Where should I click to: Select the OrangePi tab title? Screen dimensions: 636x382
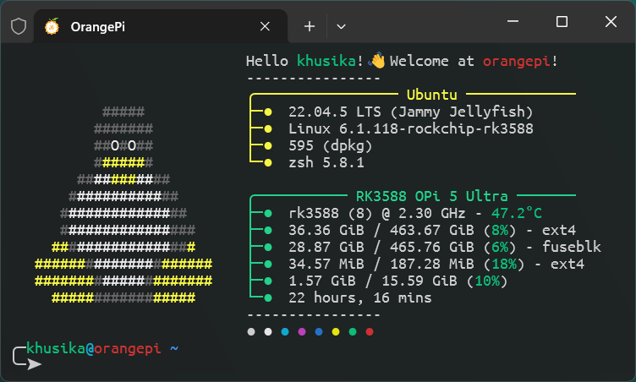tap(101, 26)
